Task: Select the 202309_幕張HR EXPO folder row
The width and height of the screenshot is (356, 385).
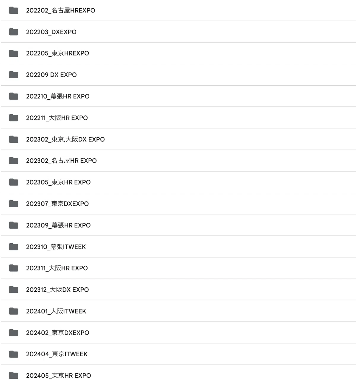Action: (x=178, y=225)
